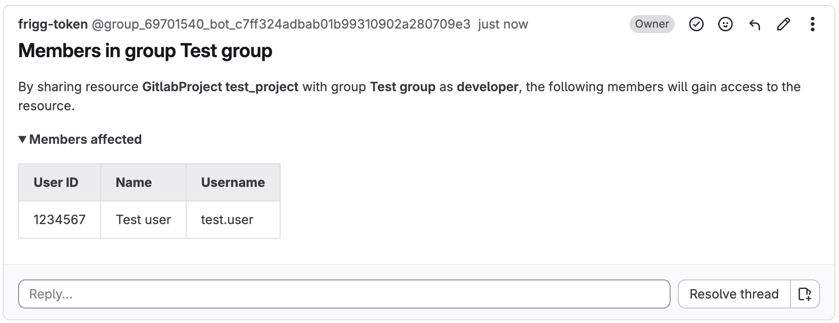Click the Username column header
Screen dimensions: 839x323
(x=232, y=182)
